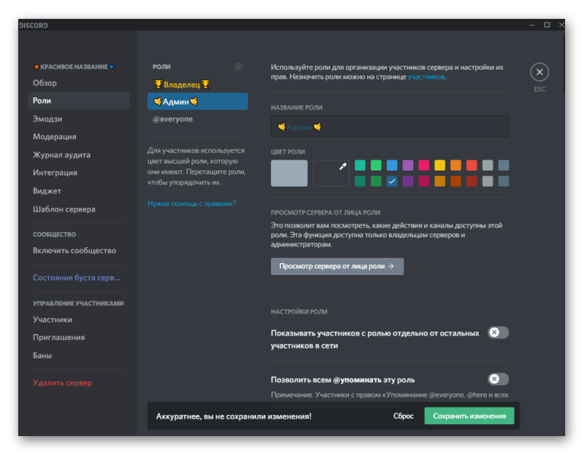Image resolution: width=584 pixels, height=455 pixels.
Task: Open the Баны section
Action: (79, 355)
